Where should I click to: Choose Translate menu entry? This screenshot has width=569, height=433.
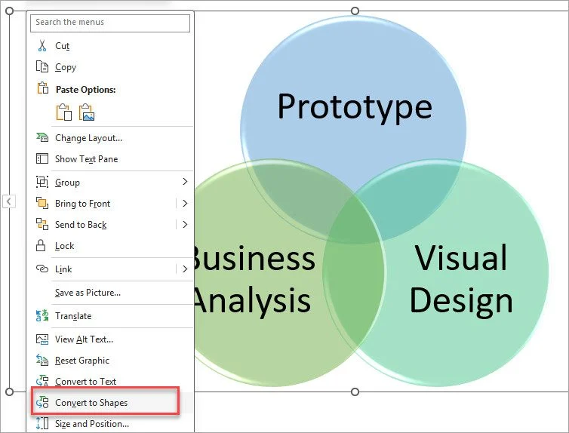coord(110,316)
